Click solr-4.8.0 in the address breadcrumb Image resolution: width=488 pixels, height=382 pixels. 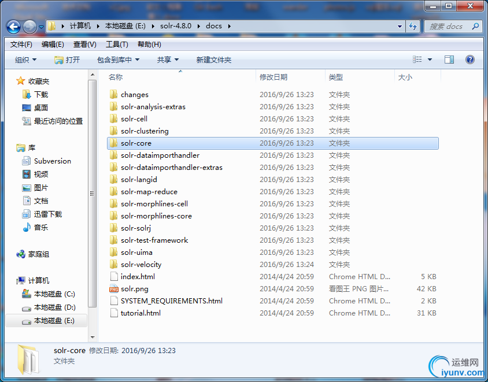(176, 26)
